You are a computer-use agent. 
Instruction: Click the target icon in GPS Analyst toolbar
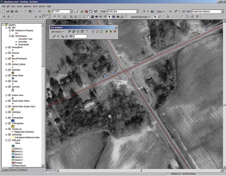93,32
